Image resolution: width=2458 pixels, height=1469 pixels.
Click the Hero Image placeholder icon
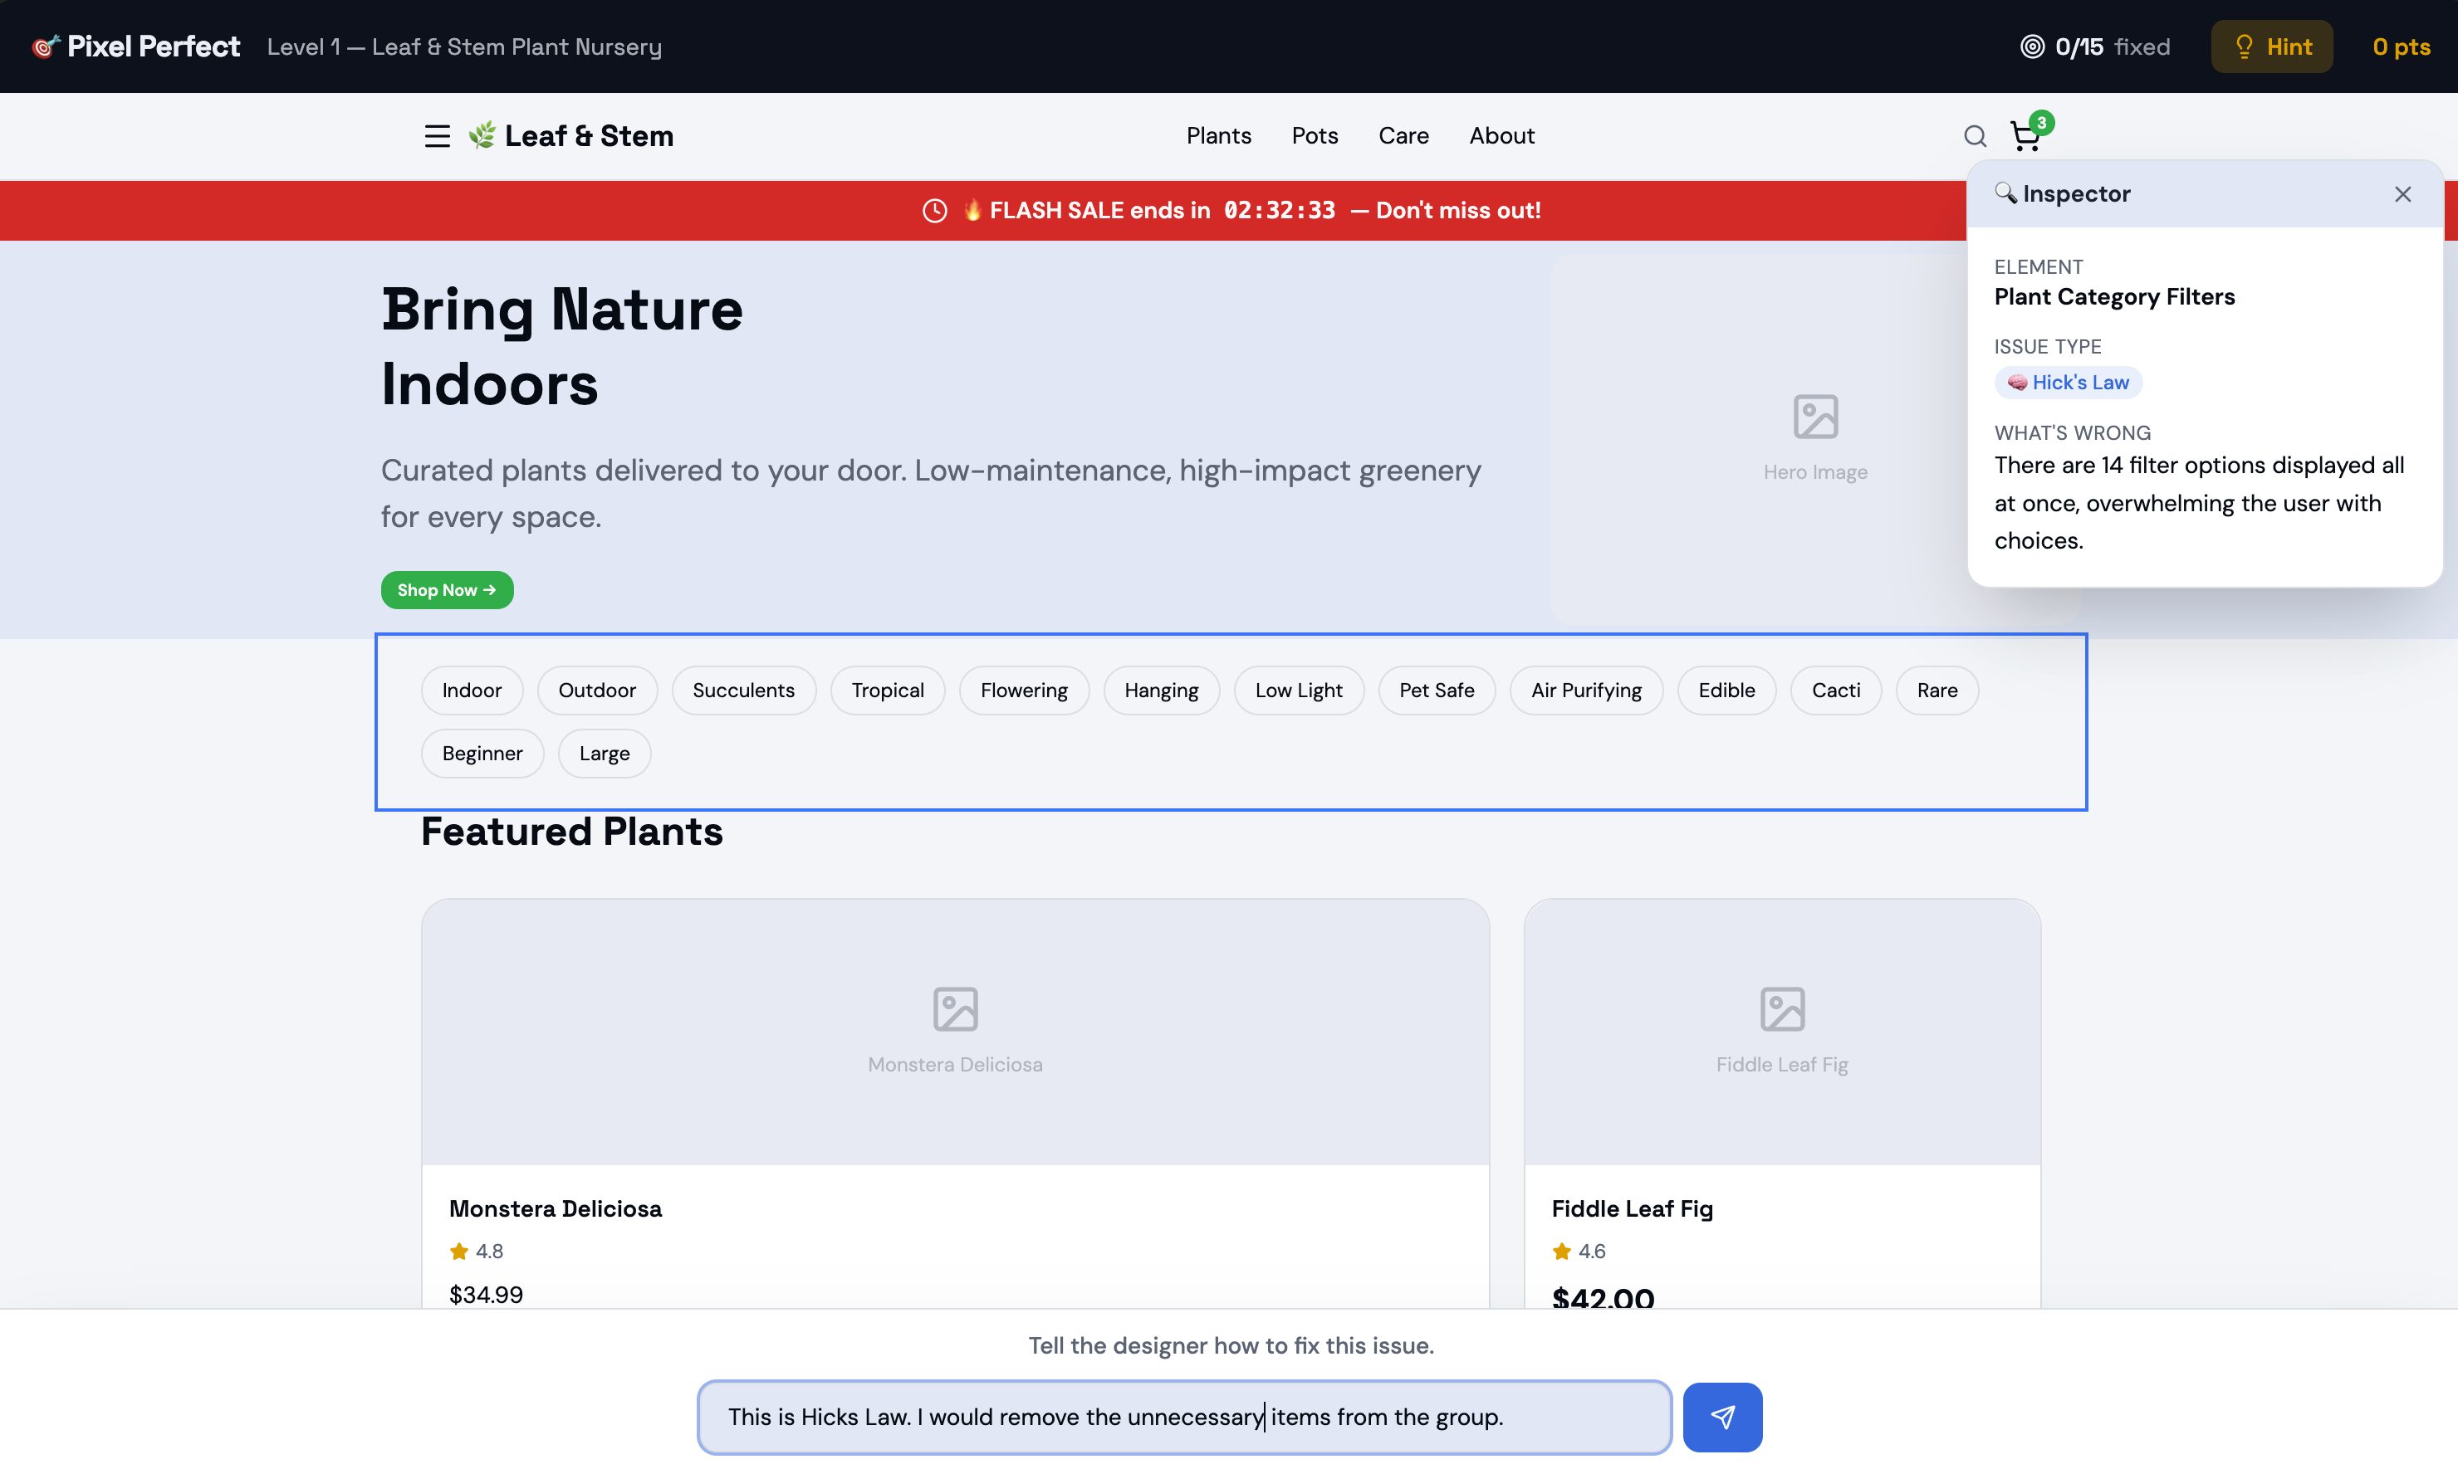1815,417
